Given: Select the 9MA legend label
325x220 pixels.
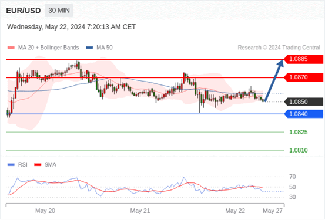Looking at the screenshot, I should click(x=51, y=165).
